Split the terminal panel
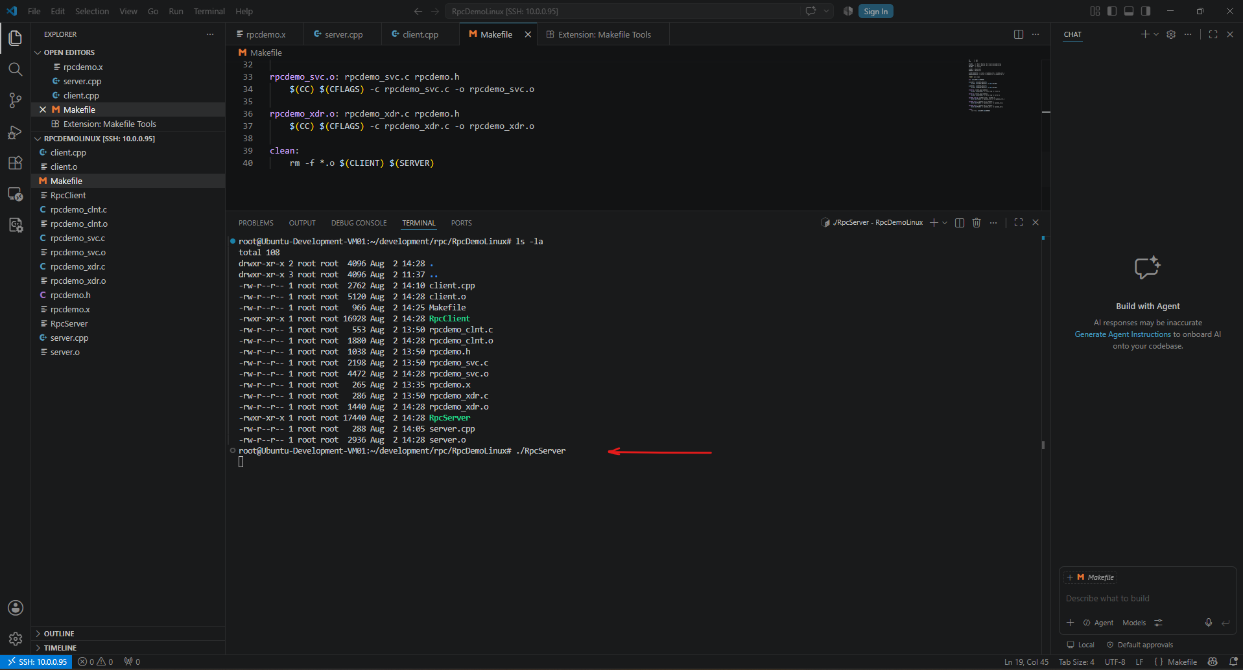This screenshot has height=670, width=1243. point(960,222)
